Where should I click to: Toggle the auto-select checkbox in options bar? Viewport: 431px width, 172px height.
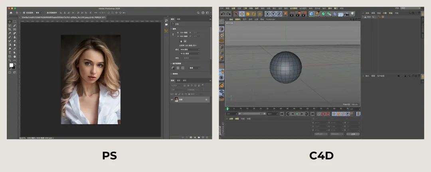[x=24, y=13]
